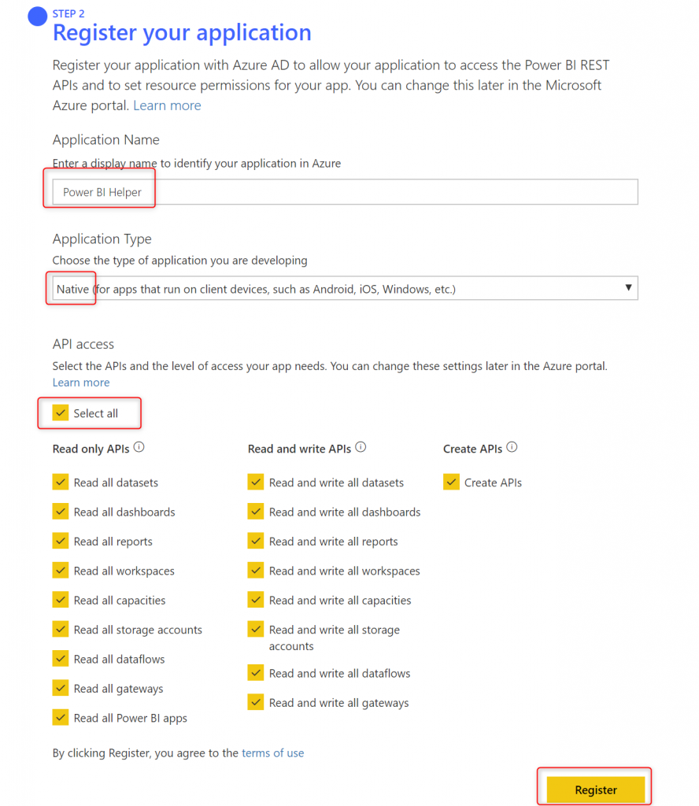Viewport: 699px width, 806px height.
Task: Click Learn more link in the intro paragraph
Action: click(167, 105)
